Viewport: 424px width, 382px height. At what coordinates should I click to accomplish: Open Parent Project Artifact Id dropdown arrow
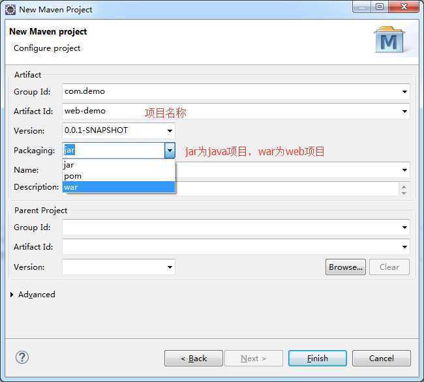404,247
